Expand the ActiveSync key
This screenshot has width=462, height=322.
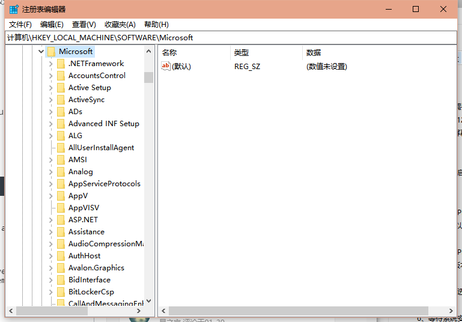click(x=50, y=100)
